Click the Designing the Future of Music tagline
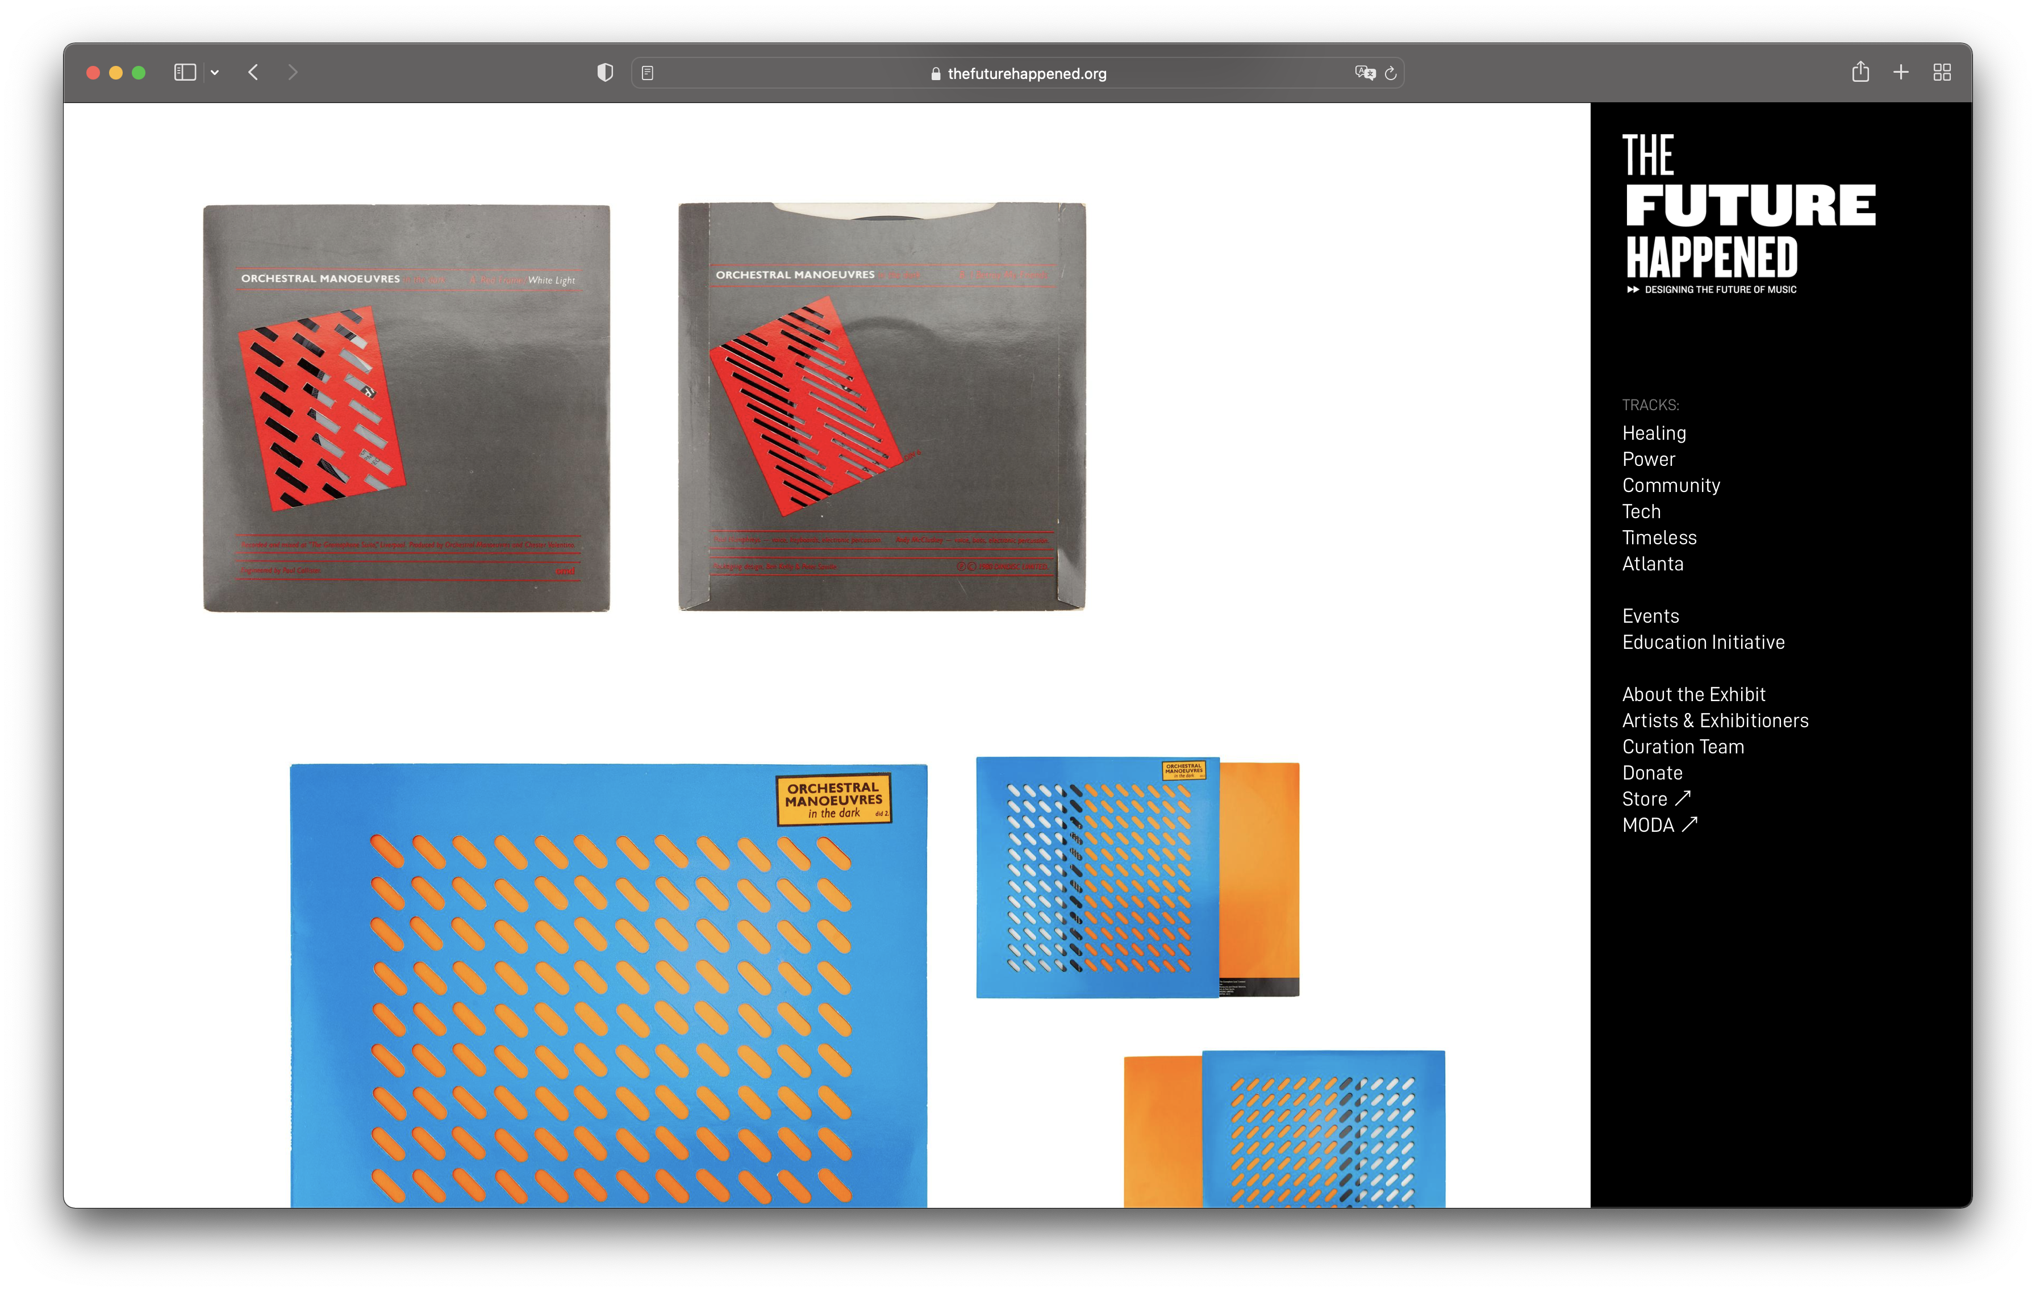This screenshot has height=1292, width=2036. point(1712,289)
